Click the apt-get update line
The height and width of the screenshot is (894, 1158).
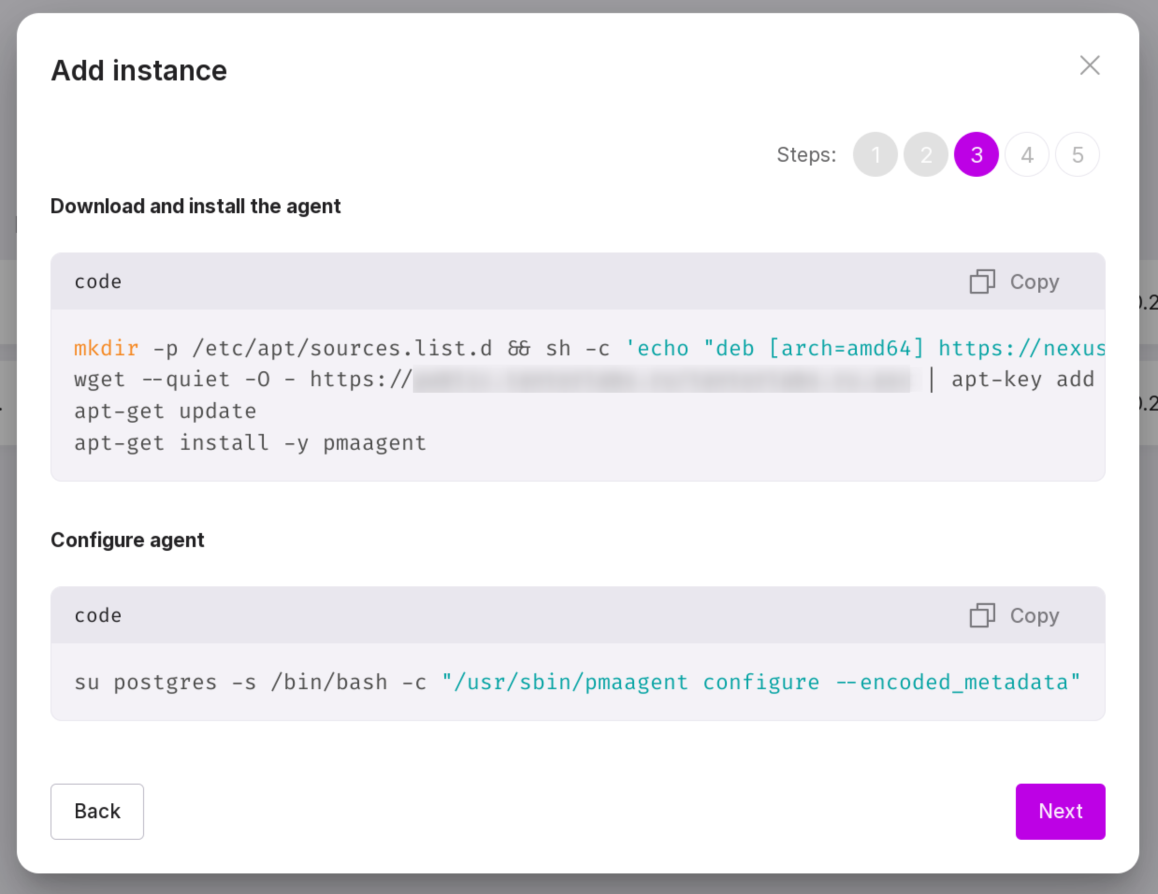click(165, 411)
